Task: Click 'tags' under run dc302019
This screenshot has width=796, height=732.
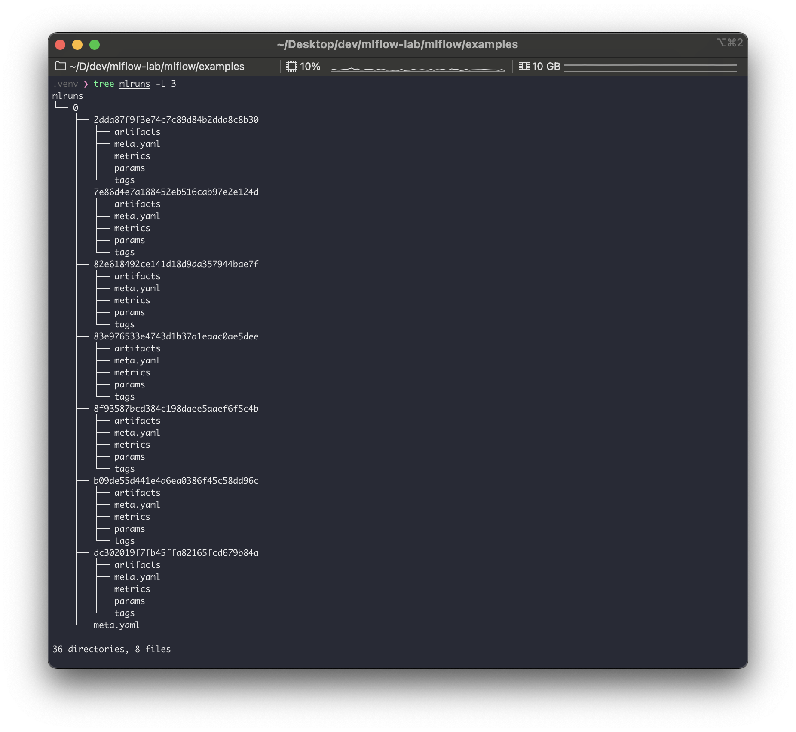Action: tap(124, 613)
